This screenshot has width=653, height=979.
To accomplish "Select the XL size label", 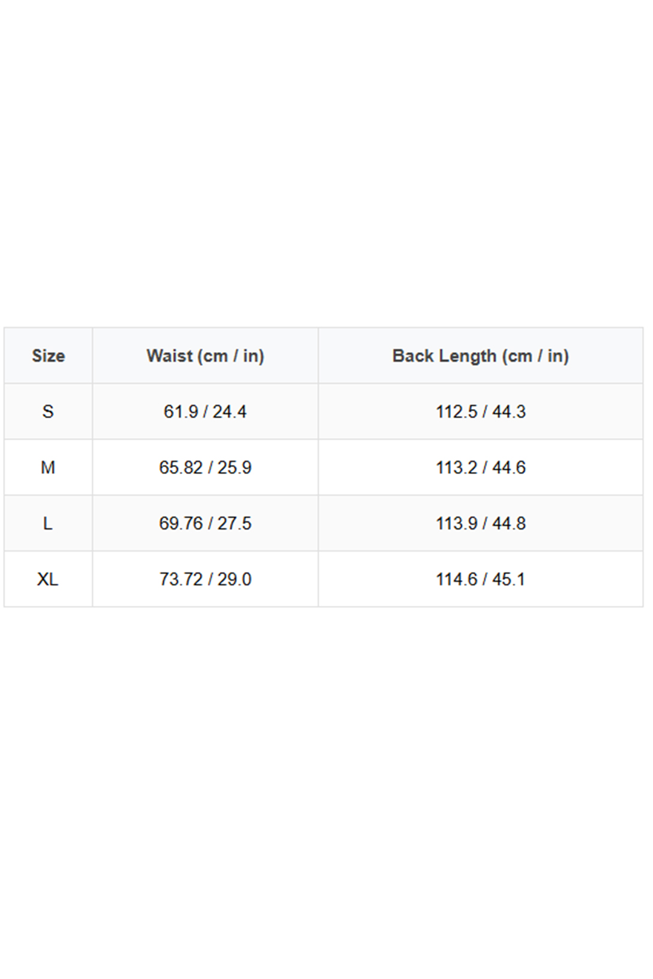I will pyautogui.click(x=48, y=579).
